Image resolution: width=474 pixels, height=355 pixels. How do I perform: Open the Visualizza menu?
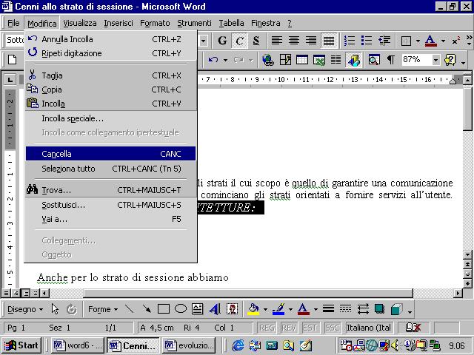click(x=80, y=23)
